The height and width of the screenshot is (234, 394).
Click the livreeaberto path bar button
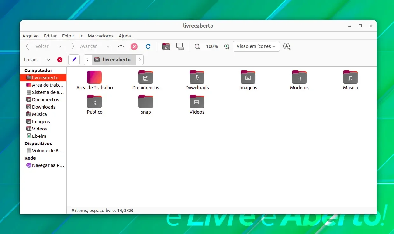click(x=114, y=60)
